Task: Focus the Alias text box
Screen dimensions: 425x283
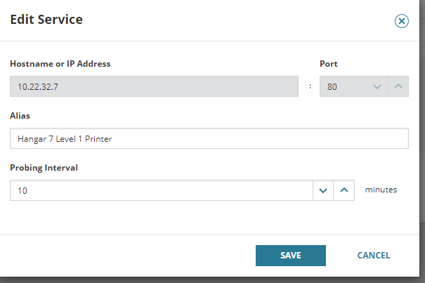Action: 209,138
